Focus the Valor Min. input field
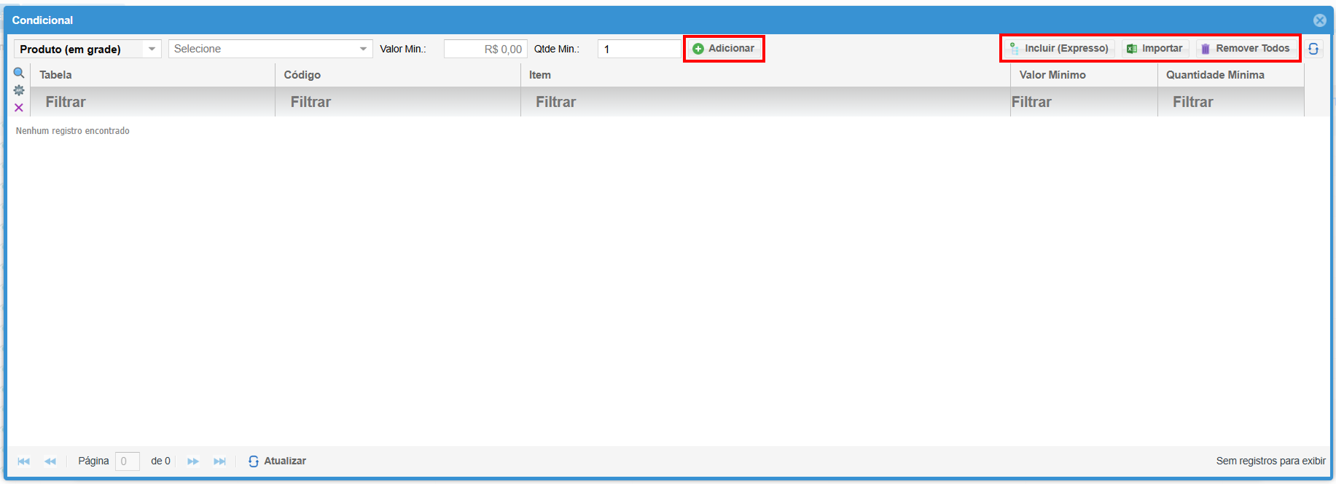Viewport: 1336px width, 484px height. point(485,49)
